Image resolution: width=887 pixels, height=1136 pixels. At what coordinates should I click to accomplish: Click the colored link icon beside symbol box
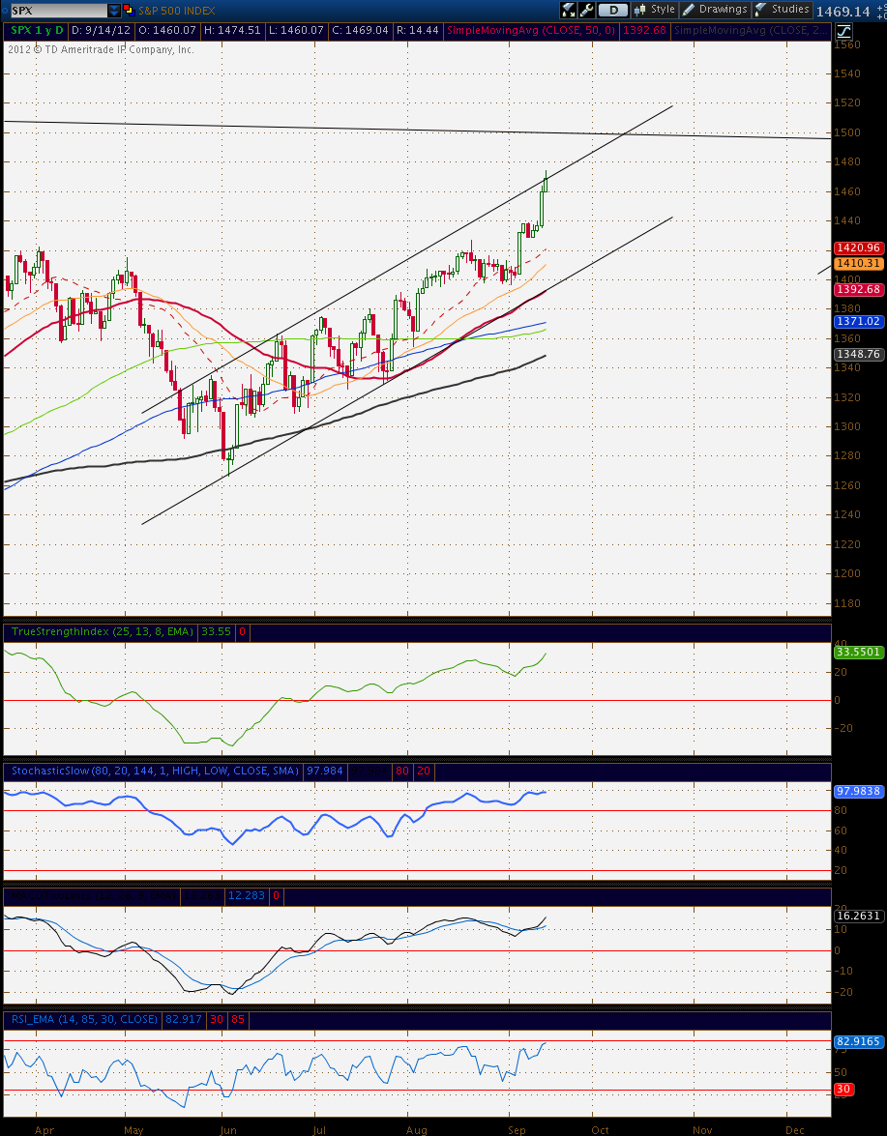129,10
